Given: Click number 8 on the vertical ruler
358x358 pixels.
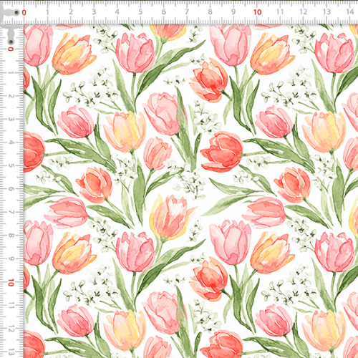Looking at the screenshot, I should 11,236.
